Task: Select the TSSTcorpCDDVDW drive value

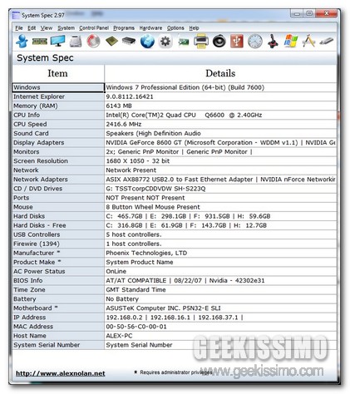Action: [x=220, y=189]
